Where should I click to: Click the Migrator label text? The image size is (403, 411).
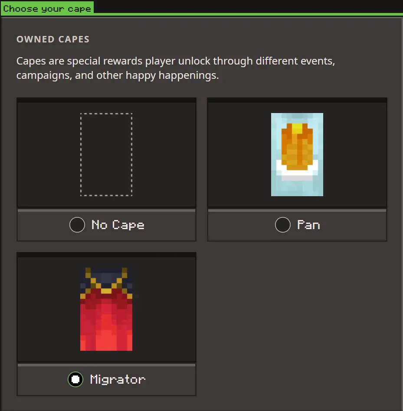(x=118, y=379)
